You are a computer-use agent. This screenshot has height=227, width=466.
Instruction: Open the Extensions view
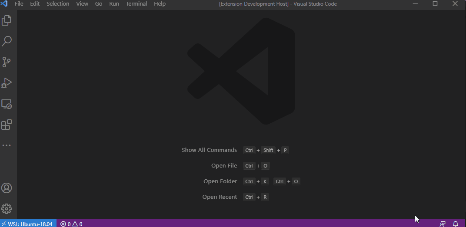tap(7, 125)
